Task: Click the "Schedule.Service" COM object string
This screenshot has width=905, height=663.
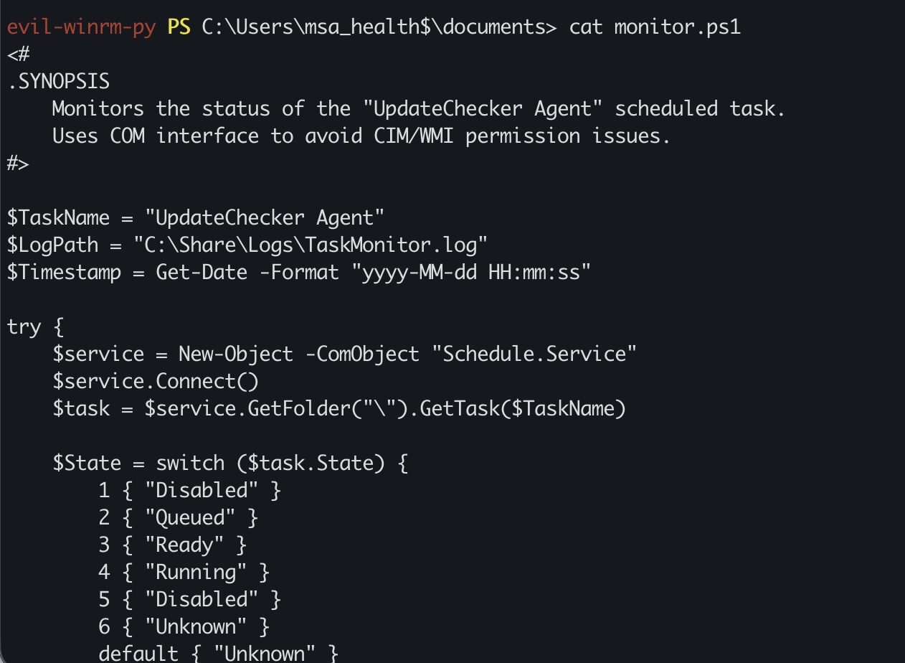Action: click(540, 354)
